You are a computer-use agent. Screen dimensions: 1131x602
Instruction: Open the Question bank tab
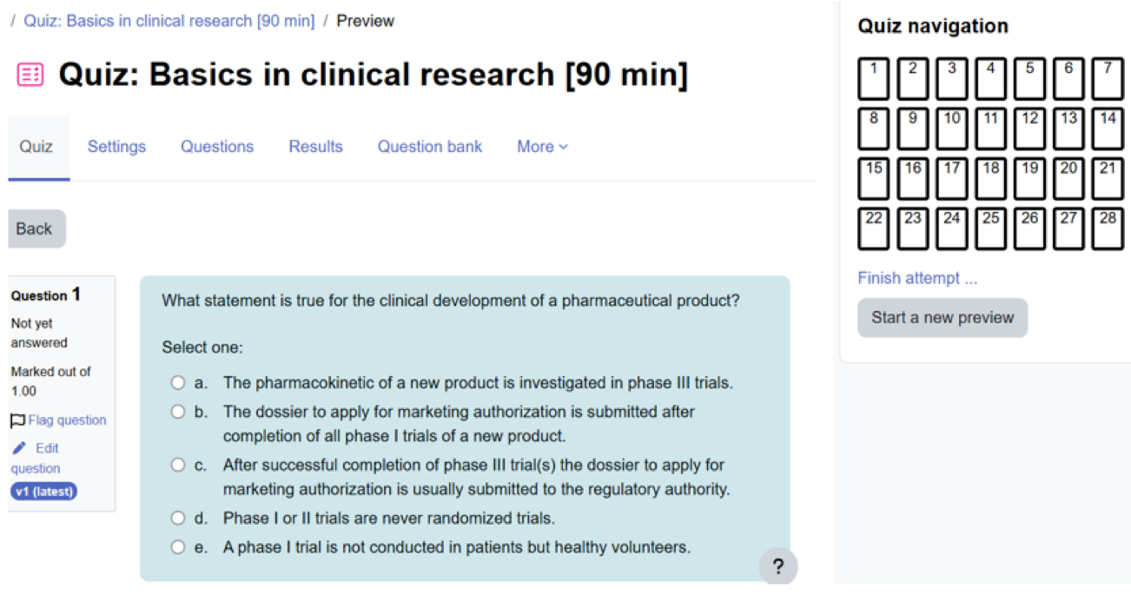click(x=429, y=147)
